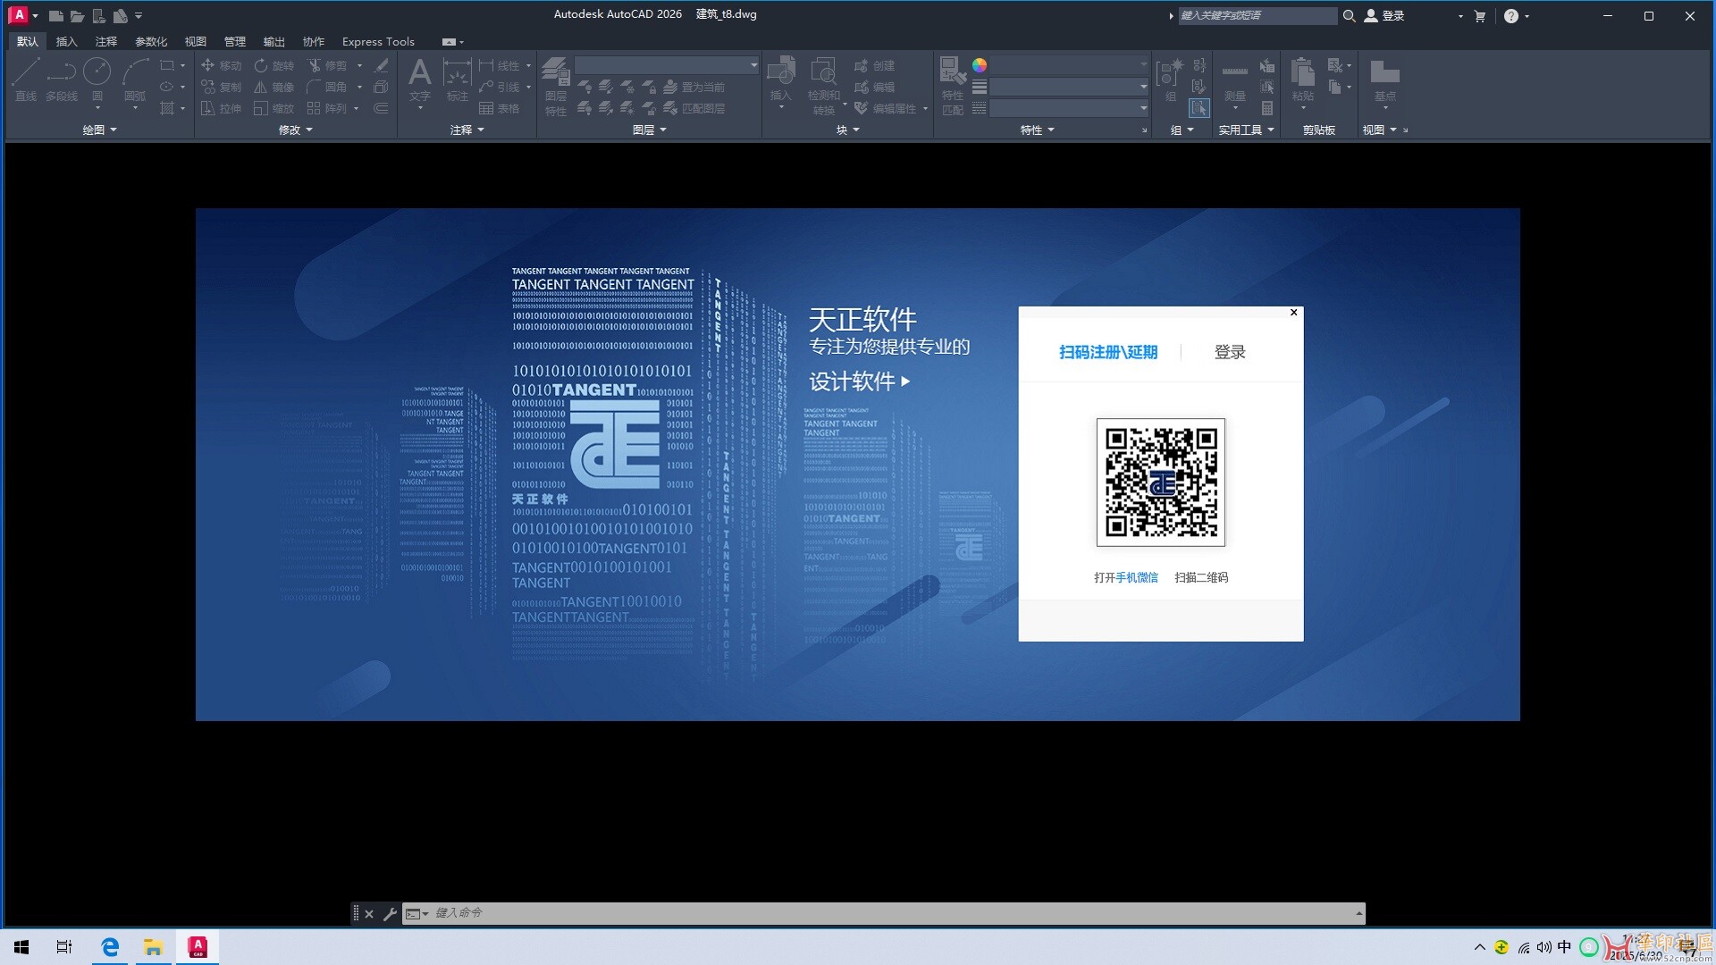Close the Tangent registration dialog
1716x965 pixels.
[x=1293, y=312]
